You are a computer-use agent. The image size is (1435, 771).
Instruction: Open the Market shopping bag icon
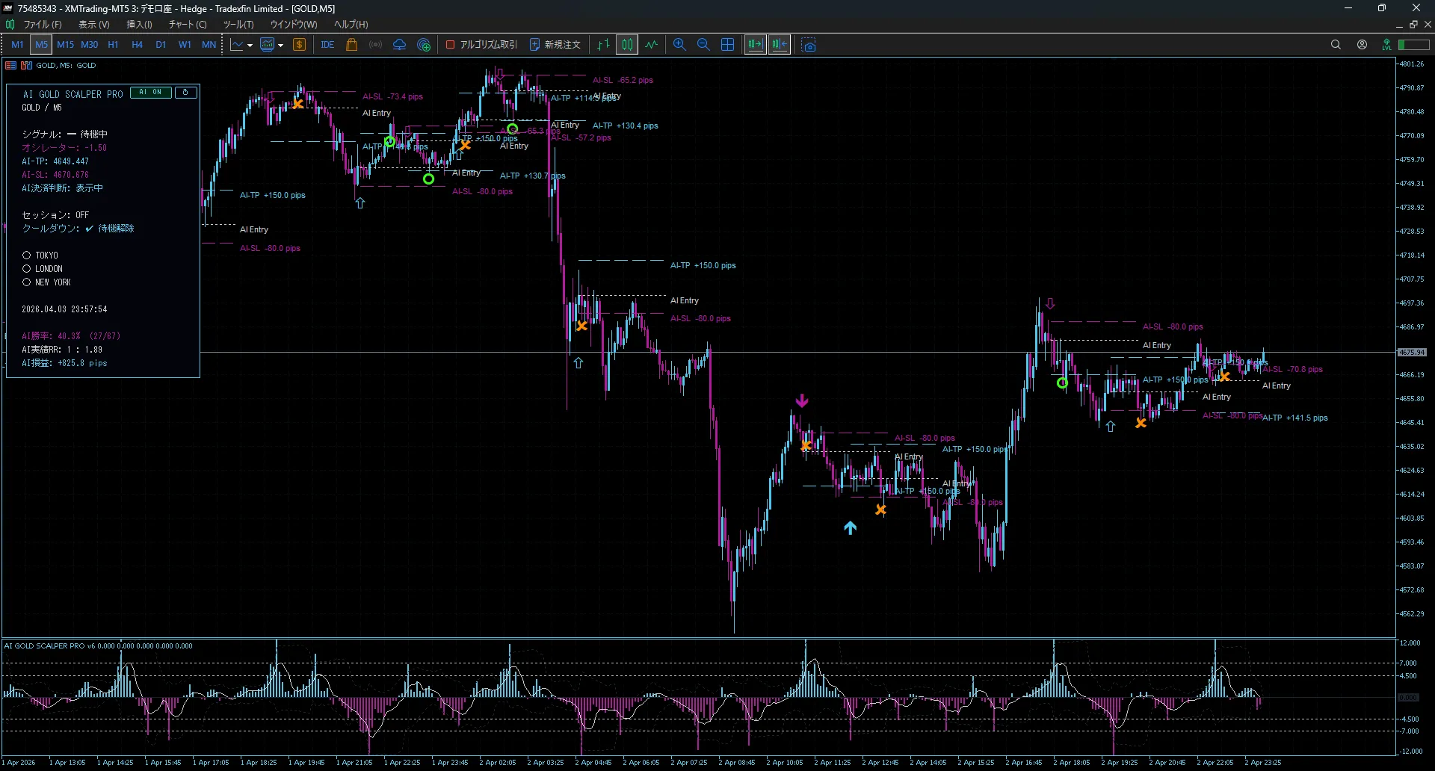point(351,45)
